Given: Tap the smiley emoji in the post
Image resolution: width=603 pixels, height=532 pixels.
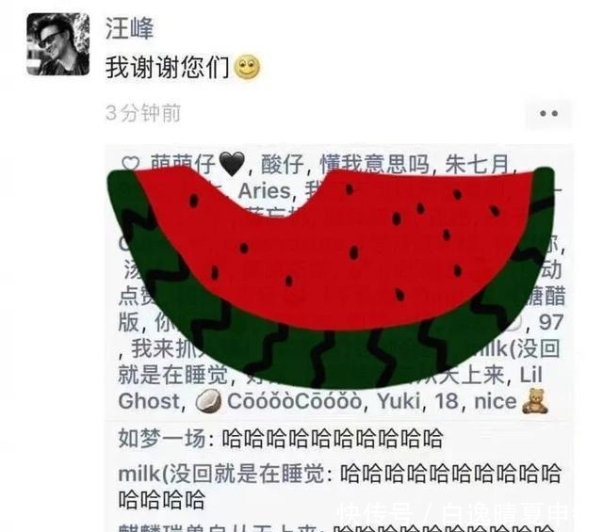Looking at the screenshot, I should pyautogui.click(x=247, y=68).
